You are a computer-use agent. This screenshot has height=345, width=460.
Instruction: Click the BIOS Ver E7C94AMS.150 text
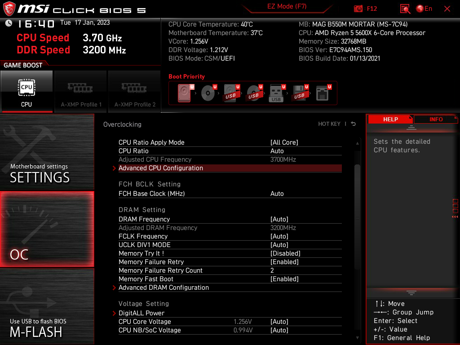(335, 50)
